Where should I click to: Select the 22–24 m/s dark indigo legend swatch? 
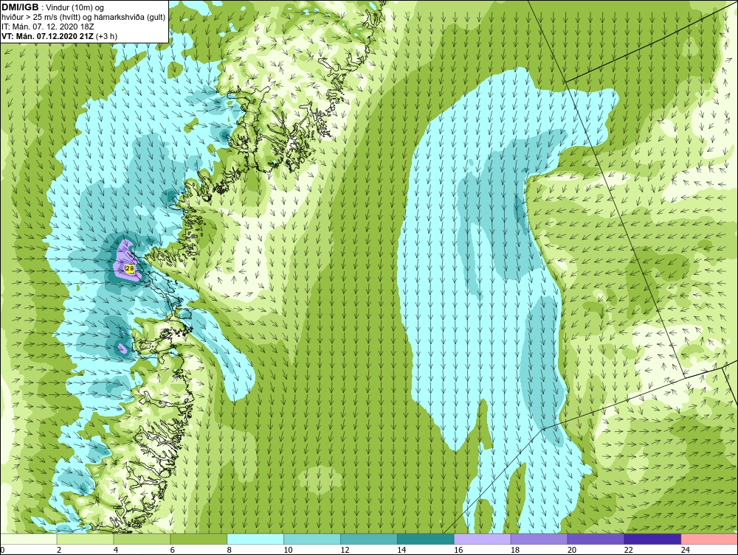coord(652,539)
